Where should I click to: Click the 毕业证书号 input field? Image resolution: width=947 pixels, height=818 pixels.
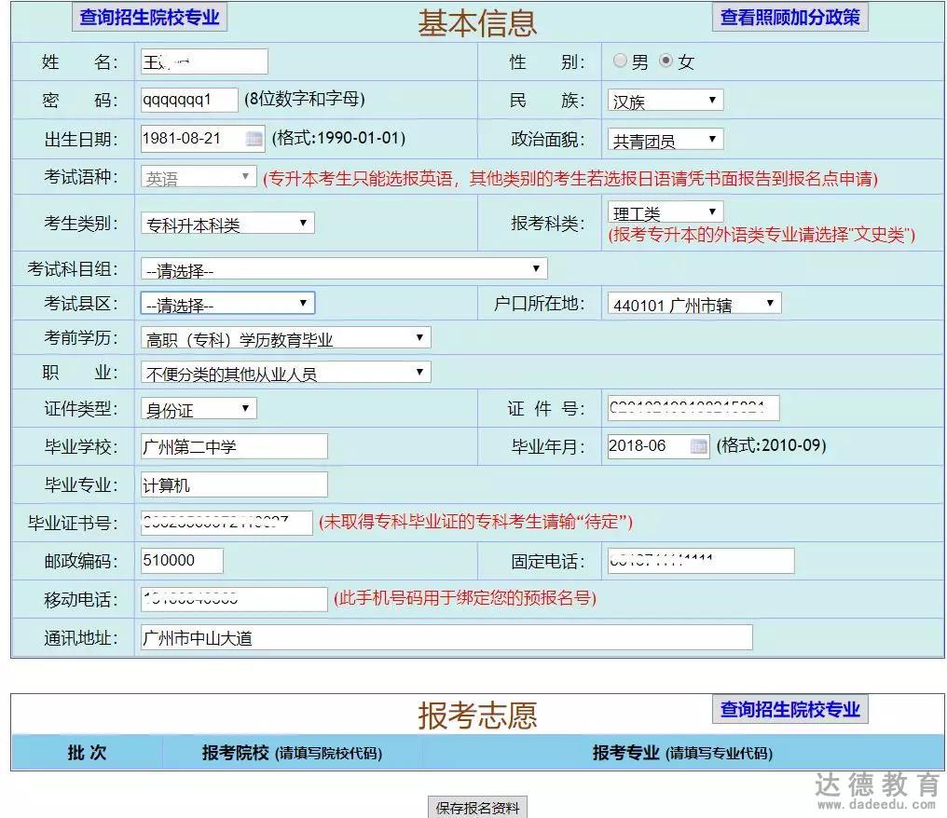[226, 523]
